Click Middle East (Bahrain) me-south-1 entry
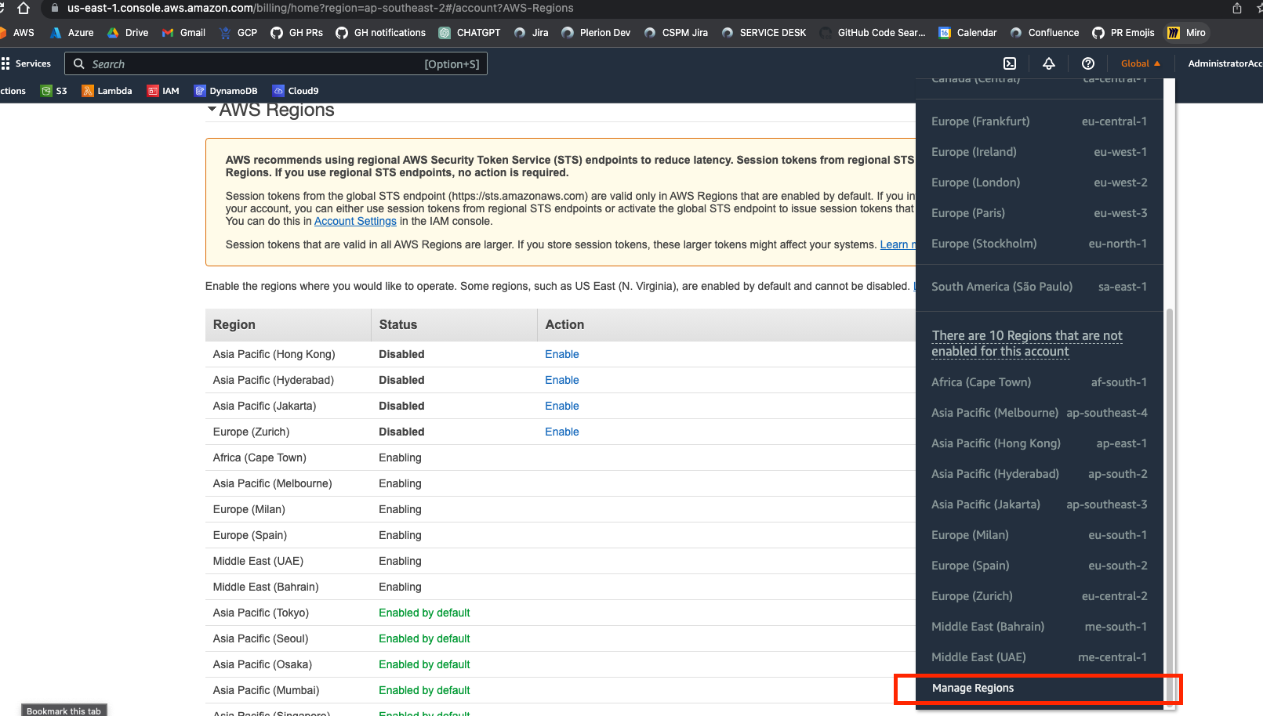Viewport: 1263px width, 716px height. tap(1039, 627)
